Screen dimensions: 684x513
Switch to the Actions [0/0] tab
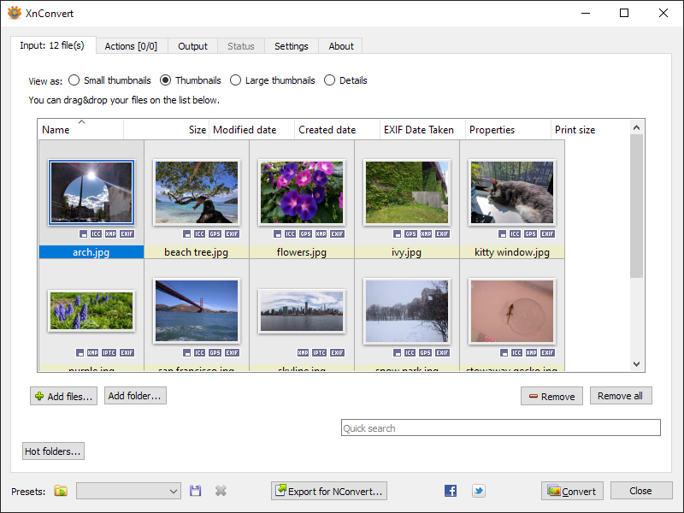[131, 46]
